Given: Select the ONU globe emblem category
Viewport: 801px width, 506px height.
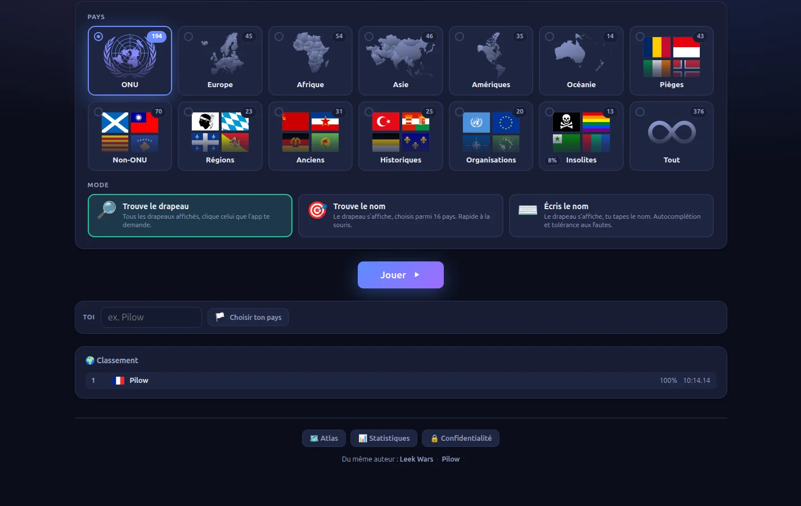Looking at the screenshot, I should [130, 61].
